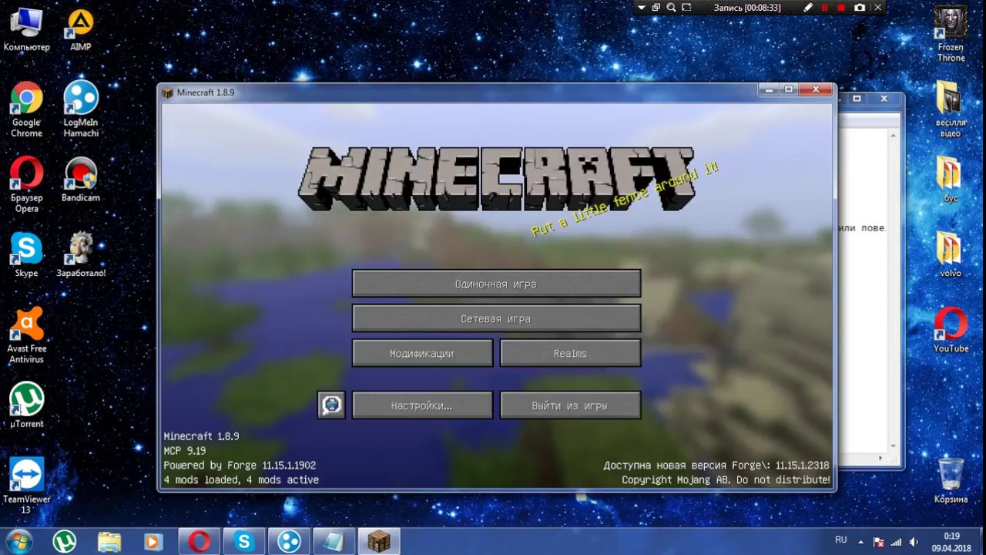The image size is (986, 555).
Task: Click the clock showing 0:19
Action: pyautogui.click(x=952, y=536)
